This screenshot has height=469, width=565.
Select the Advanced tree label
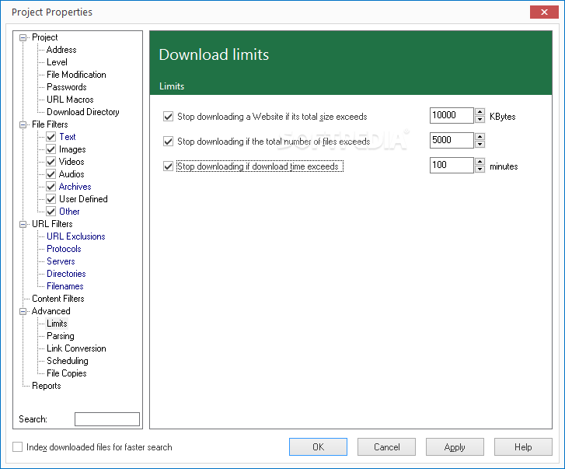pyautogui.click(x=51, y=311)
